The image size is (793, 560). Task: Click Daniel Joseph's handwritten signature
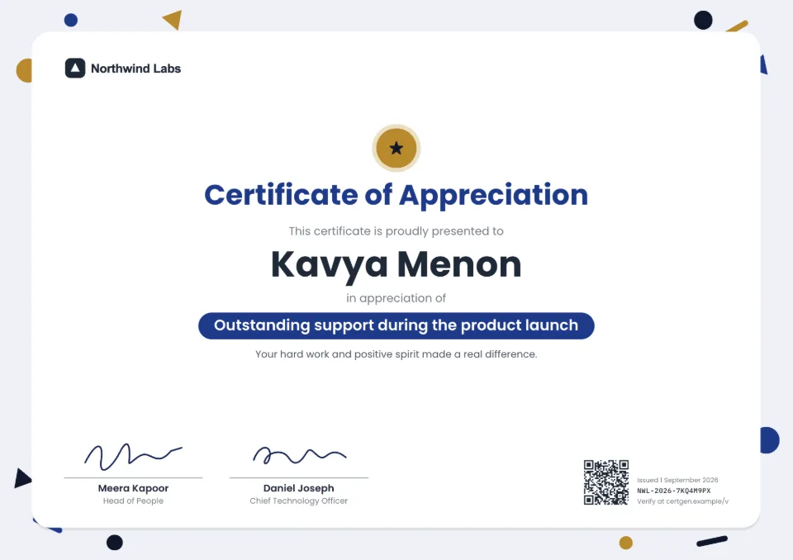pyautogui.click(x=299, y=455)
